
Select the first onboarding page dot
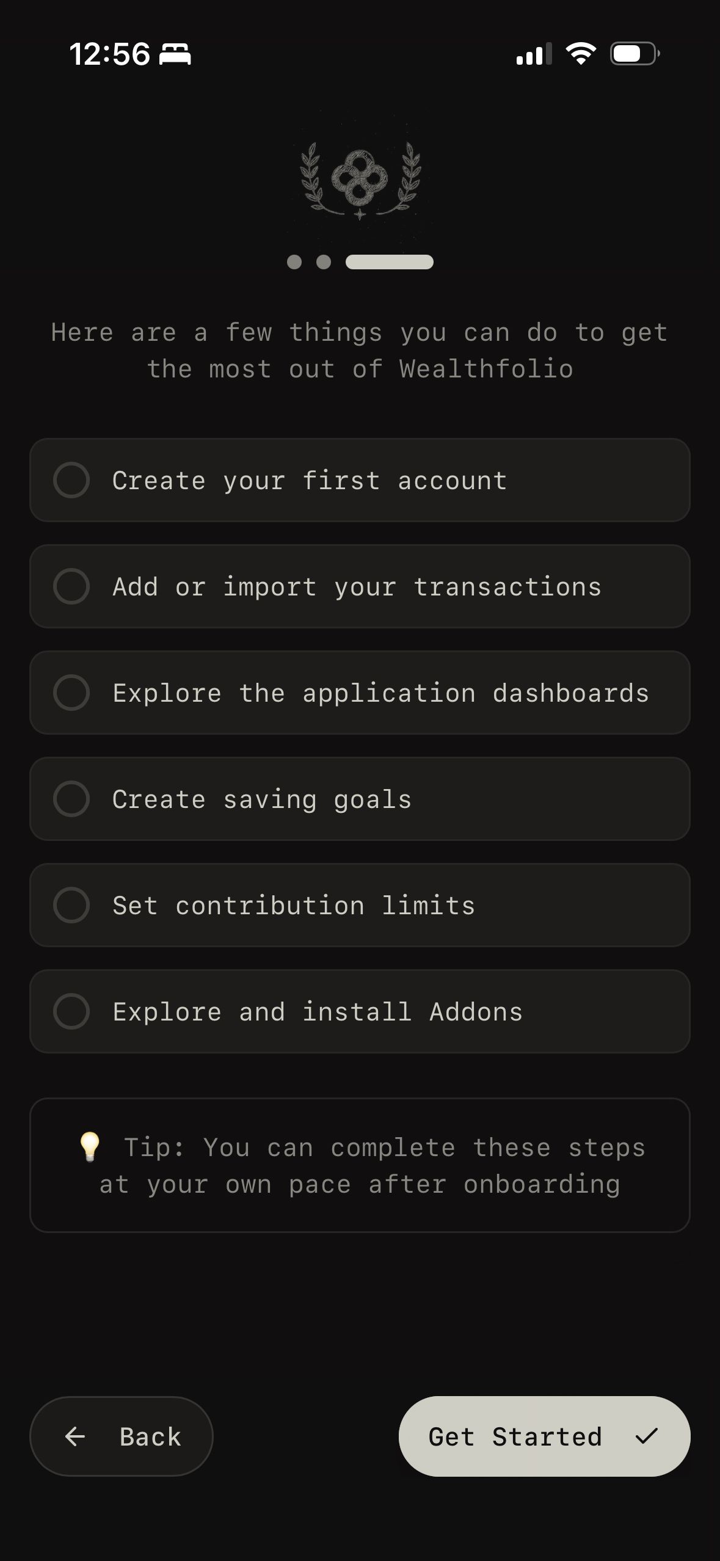click(296, 261)
